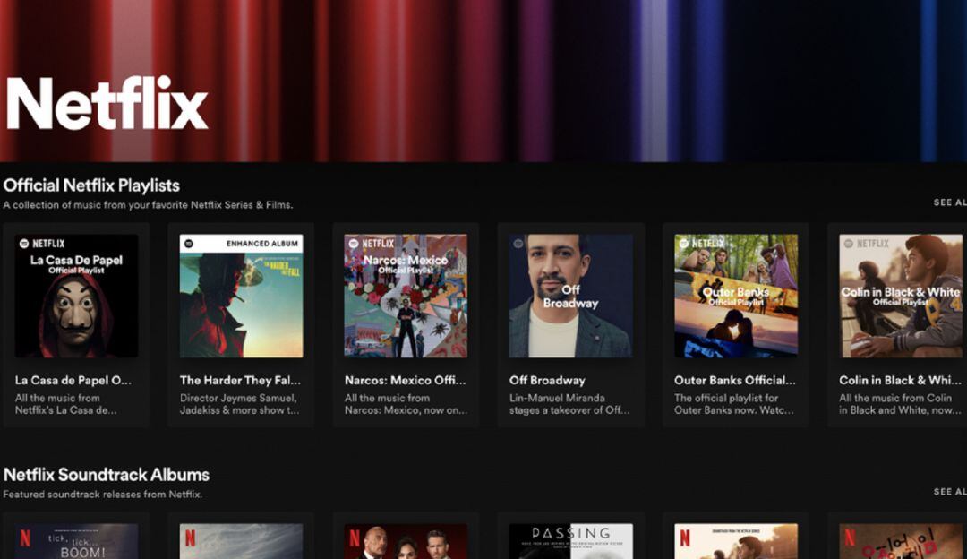Open the La Casa de Papel playlist title

[x=72, y=381]
